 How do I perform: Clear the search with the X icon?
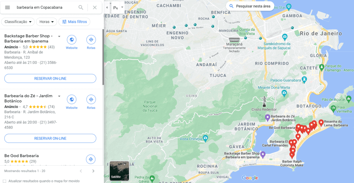(95, 7)
